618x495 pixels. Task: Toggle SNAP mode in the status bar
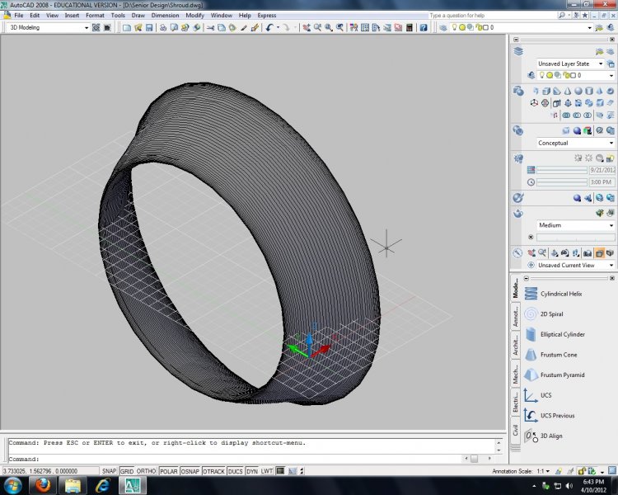tap(109, 471)
